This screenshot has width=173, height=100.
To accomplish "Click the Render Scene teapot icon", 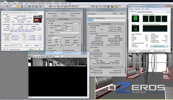I will click(116, 6).
